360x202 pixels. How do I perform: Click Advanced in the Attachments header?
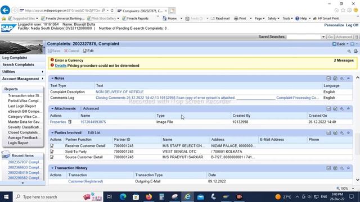tap(91, 108)
